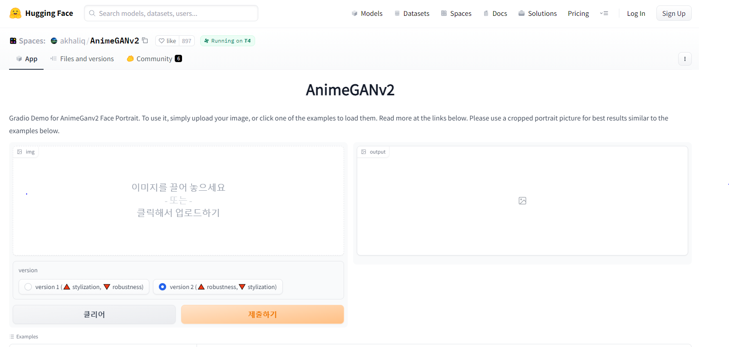Click the heart like icon
The image size is (729, 347).
161,41
